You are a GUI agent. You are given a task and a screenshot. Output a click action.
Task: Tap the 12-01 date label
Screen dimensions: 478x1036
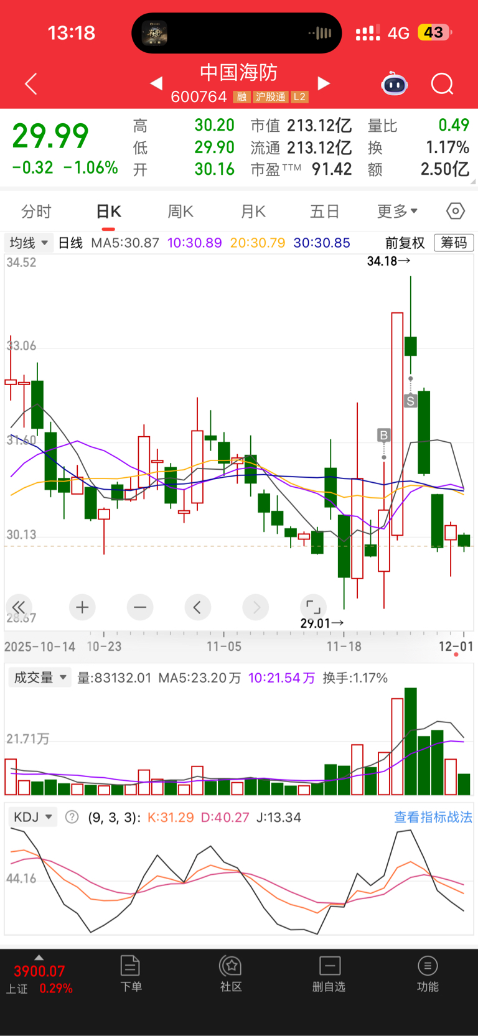[456, 646]
